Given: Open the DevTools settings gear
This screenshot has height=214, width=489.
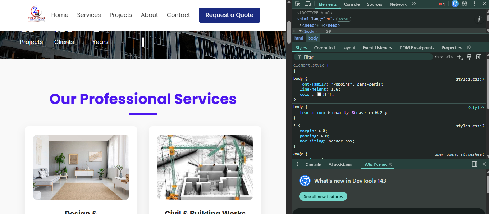Looking at the screenshot, I should point(465,4).
